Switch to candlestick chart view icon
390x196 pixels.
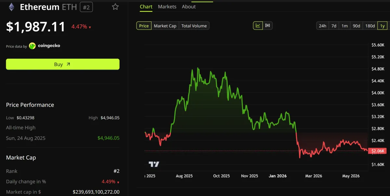[267, 26]
